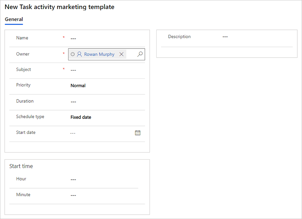Open the Schedule type dropdown showing Fixed date
This screenshot has height=219, width=302.
pos(106,117)
